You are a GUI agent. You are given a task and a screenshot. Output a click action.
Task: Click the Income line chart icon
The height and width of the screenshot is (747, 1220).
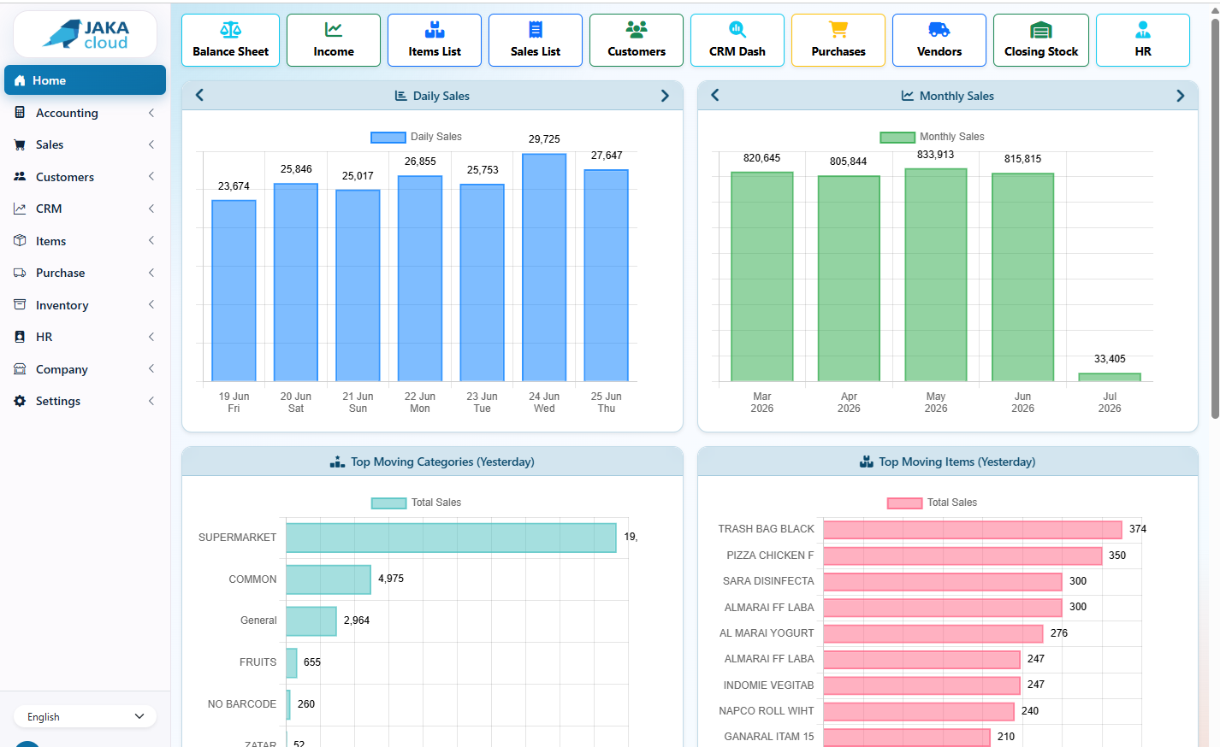(x=334, y=30)
